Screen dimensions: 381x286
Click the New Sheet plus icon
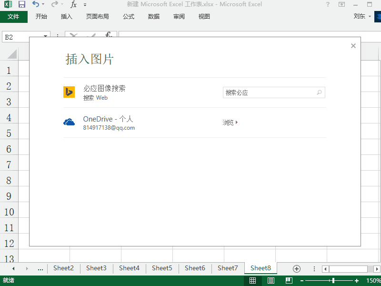(296, 269)
